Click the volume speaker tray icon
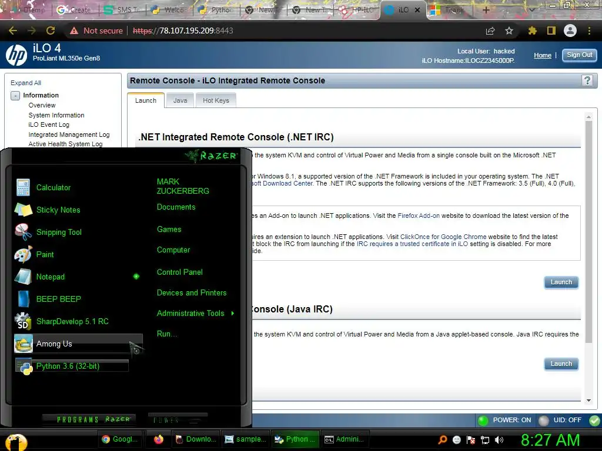Screen dimensions: 602x451 pos(499,440)
